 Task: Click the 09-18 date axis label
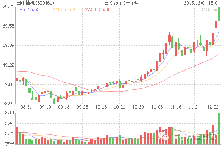pos(64,107)
